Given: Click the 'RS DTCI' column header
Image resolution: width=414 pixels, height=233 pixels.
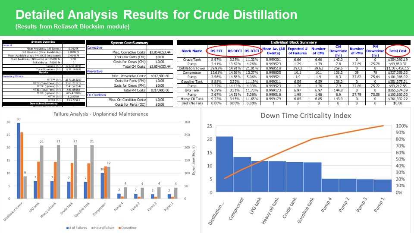Looking at the screenshot, I should (x=253, y=51).
